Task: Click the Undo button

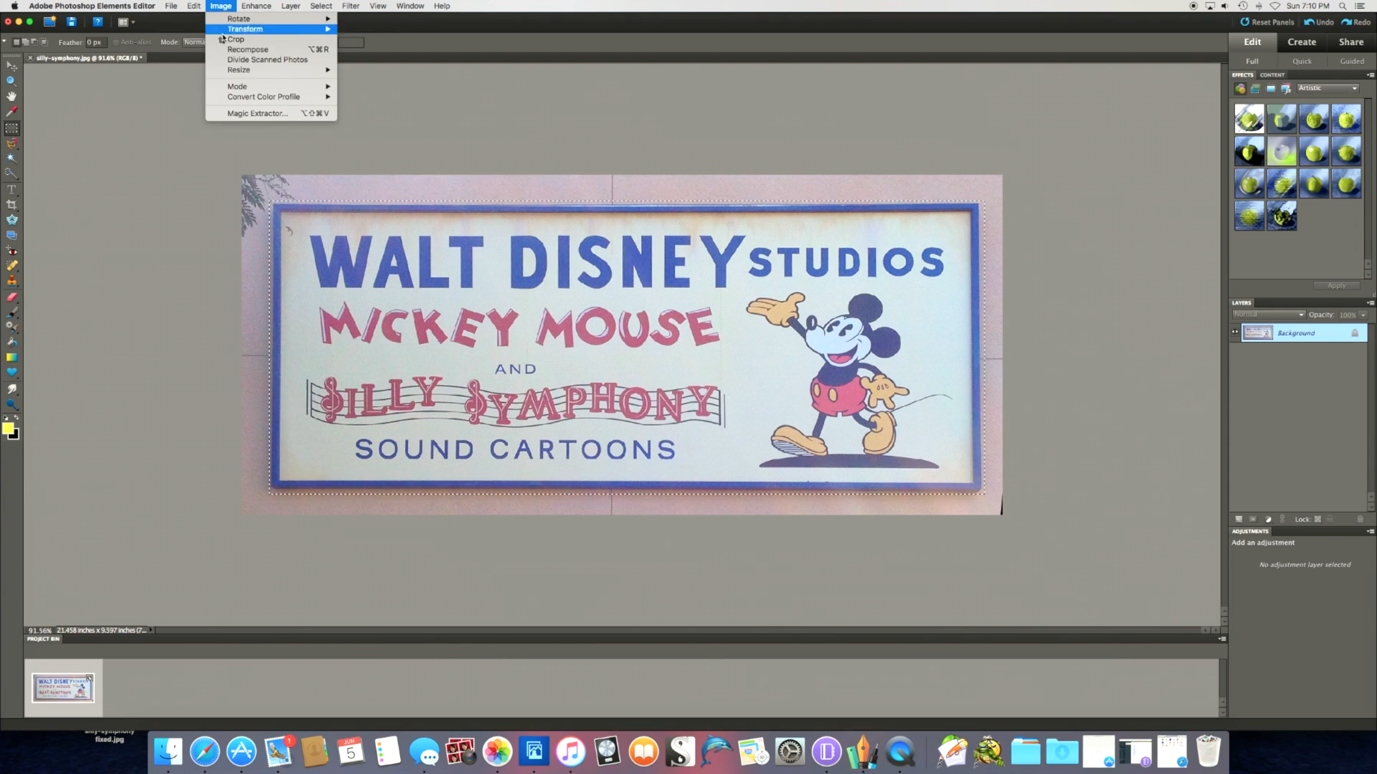Action: (1319, 22)
